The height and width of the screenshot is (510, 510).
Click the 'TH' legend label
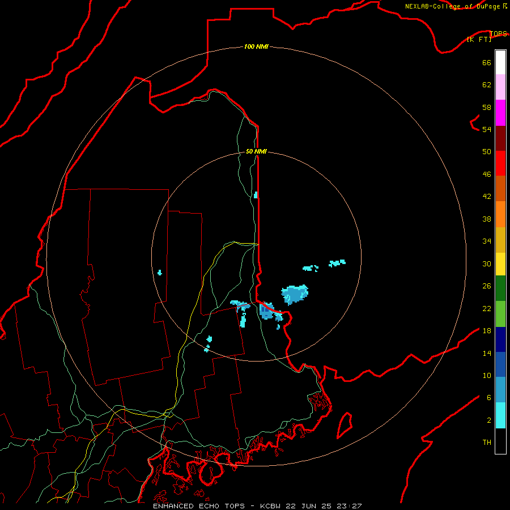point(487,443)
